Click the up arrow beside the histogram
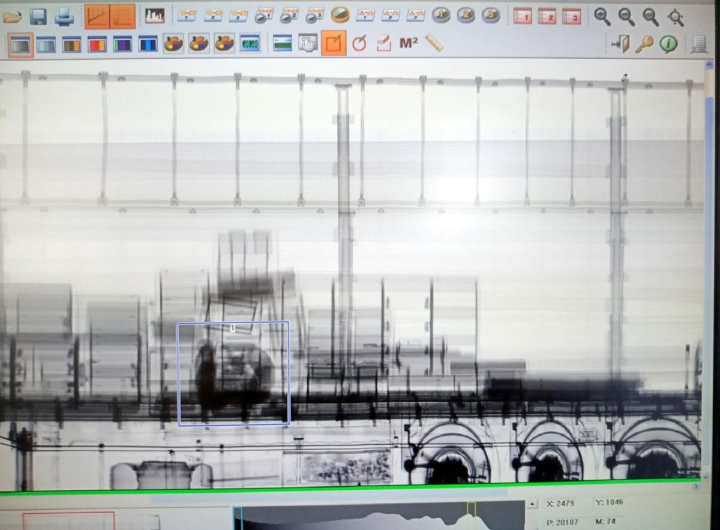The width and height of the screenshot is (720, 530). tap(532, 504)
